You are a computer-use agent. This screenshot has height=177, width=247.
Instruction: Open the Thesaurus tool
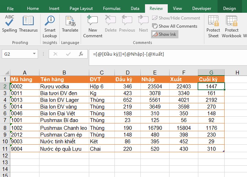pos(28,24)
